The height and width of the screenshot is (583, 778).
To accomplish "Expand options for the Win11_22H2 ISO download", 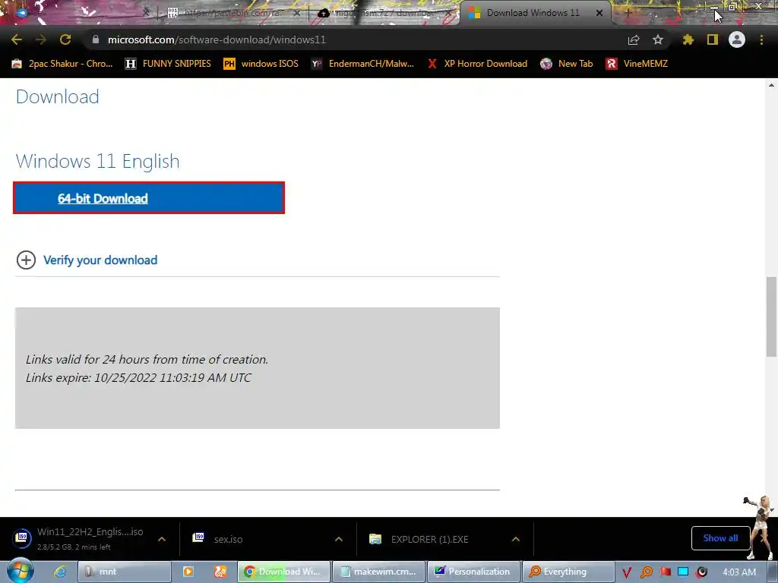I will coord(162,539).
